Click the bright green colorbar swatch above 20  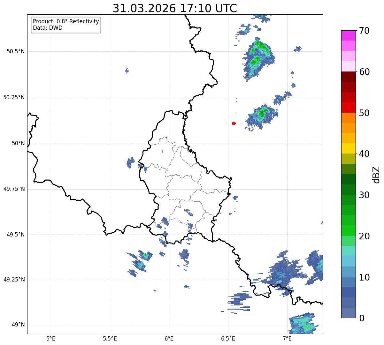(x=349, y=231)
